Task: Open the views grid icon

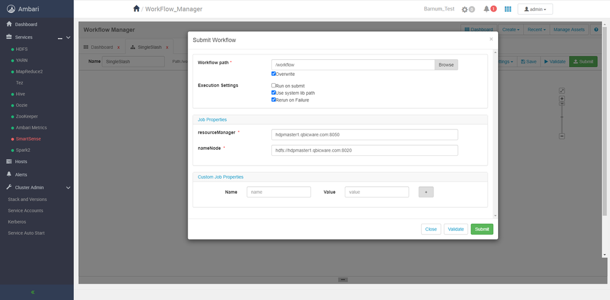Action: coord(508,9)
